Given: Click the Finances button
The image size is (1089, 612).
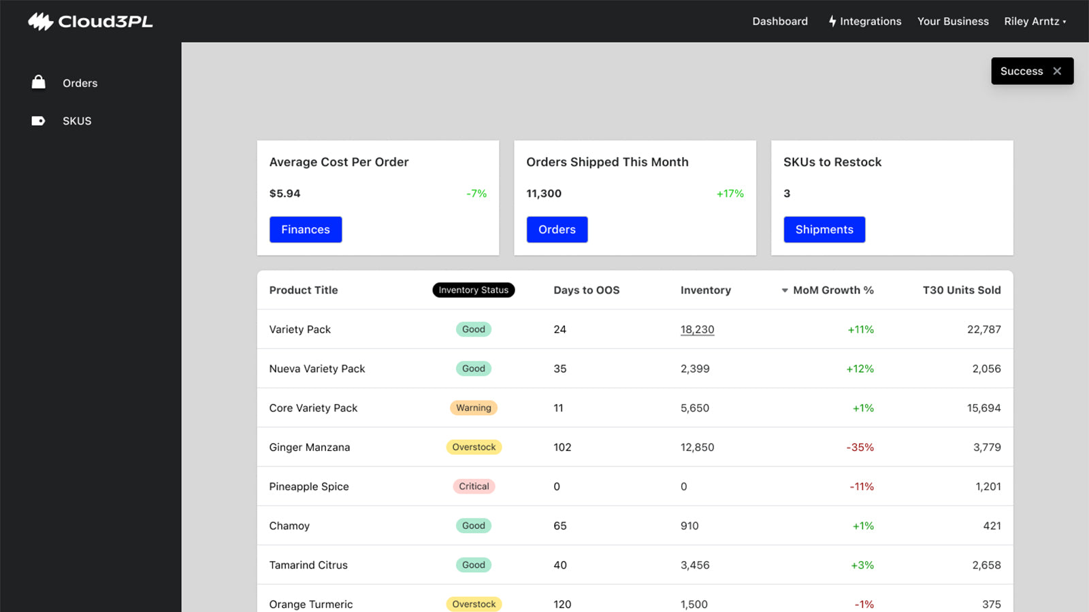Looking at the screenshot, I should coord(306,230).
